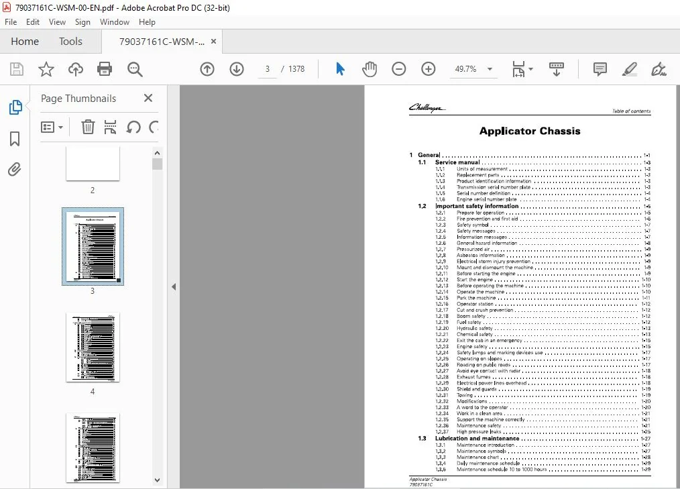680x489 pixels.
Task: Select page 2 thumbnail
Action: [93, 163]
